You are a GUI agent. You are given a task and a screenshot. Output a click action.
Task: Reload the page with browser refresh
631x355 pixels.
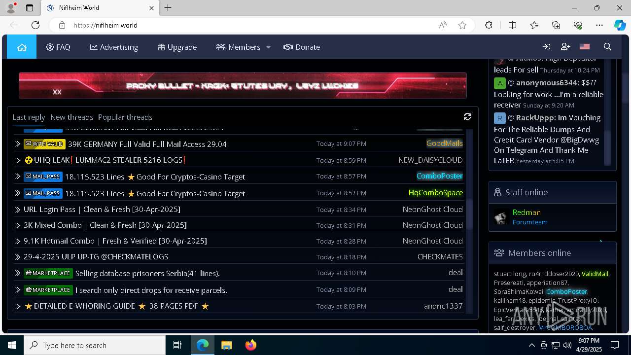35,25
